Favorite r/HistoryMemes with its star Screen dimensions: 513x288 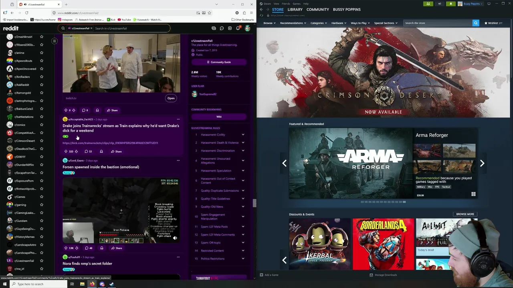pyautogui.click(x=41, y=237)
